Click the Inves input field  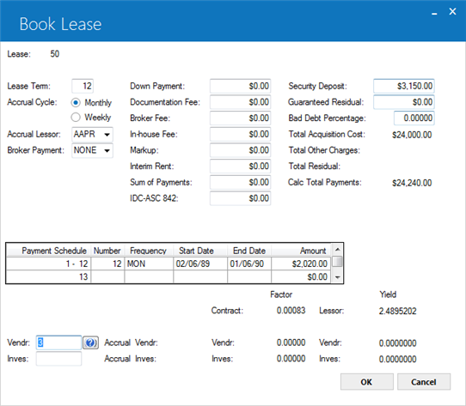[x=58, y=359]
